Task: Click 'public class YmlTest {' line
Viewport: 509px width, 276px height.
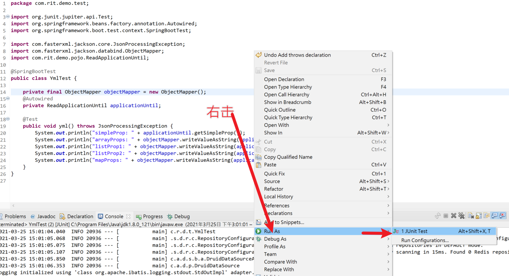Action: pyautogui.click(x=44, y=78)
